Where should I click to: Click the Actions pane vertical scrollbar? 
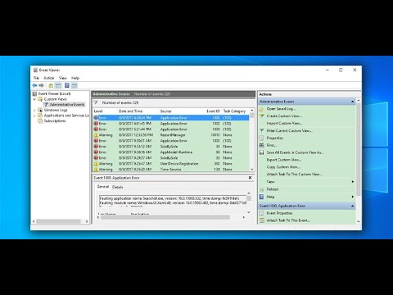click(x=359, y=150)
